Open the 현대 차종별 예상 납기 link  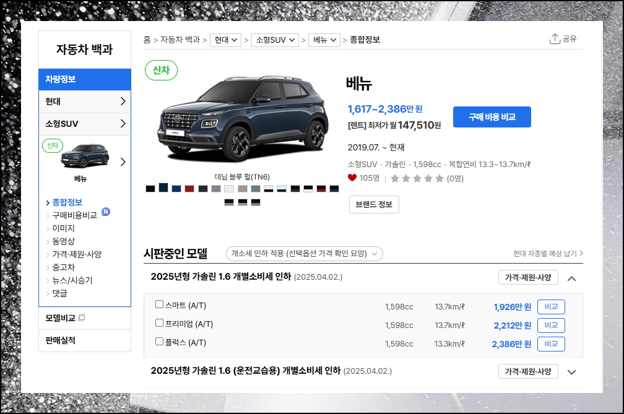tap(548, 253)
